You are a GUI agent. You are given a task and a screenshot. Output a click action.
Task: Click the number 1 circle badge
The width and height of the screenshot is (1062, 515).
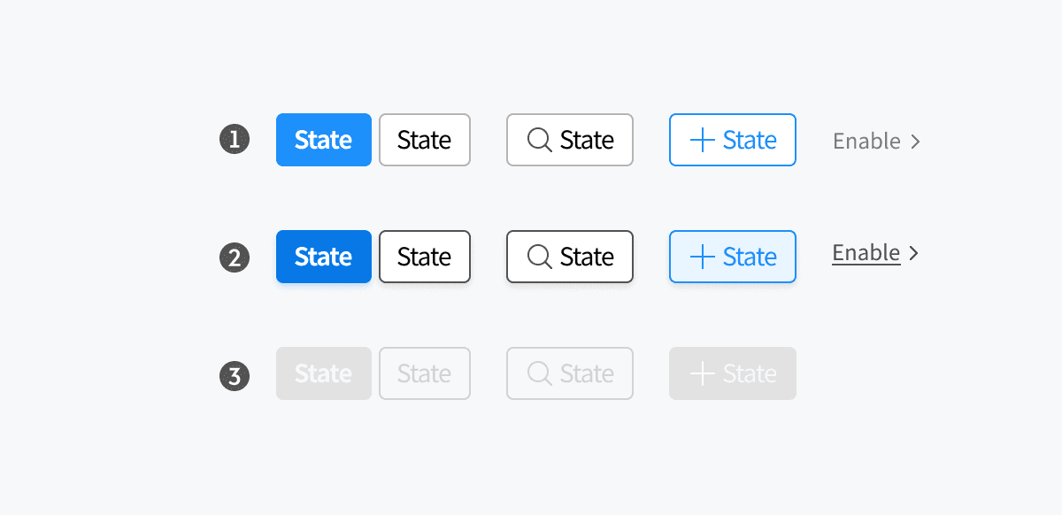(x=235, y=140)
